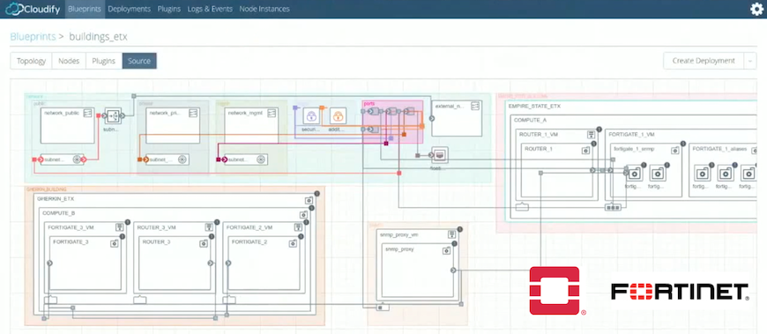Switch to the Topology tab
The width and height of the screenshot is (767, 334).
click(x=32, y=61)
